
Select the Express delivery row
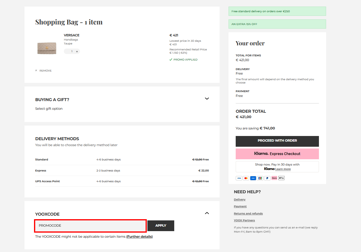point(122,171)
